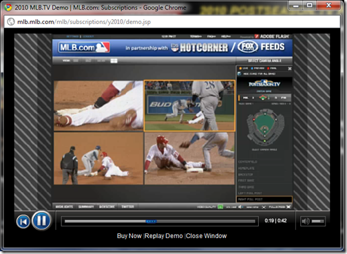Select red camera dot on stadium map
The image size is (347, 254).
254,120
